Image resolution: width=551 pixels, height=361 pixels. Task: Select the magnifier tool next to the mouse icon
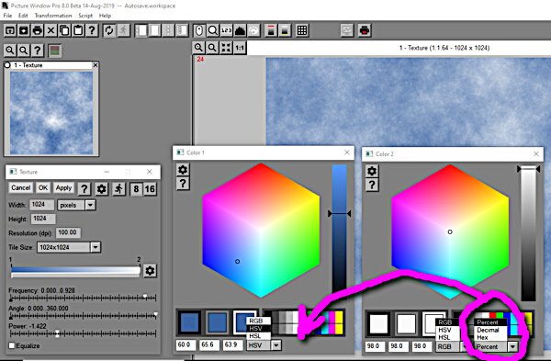(213, 30)
